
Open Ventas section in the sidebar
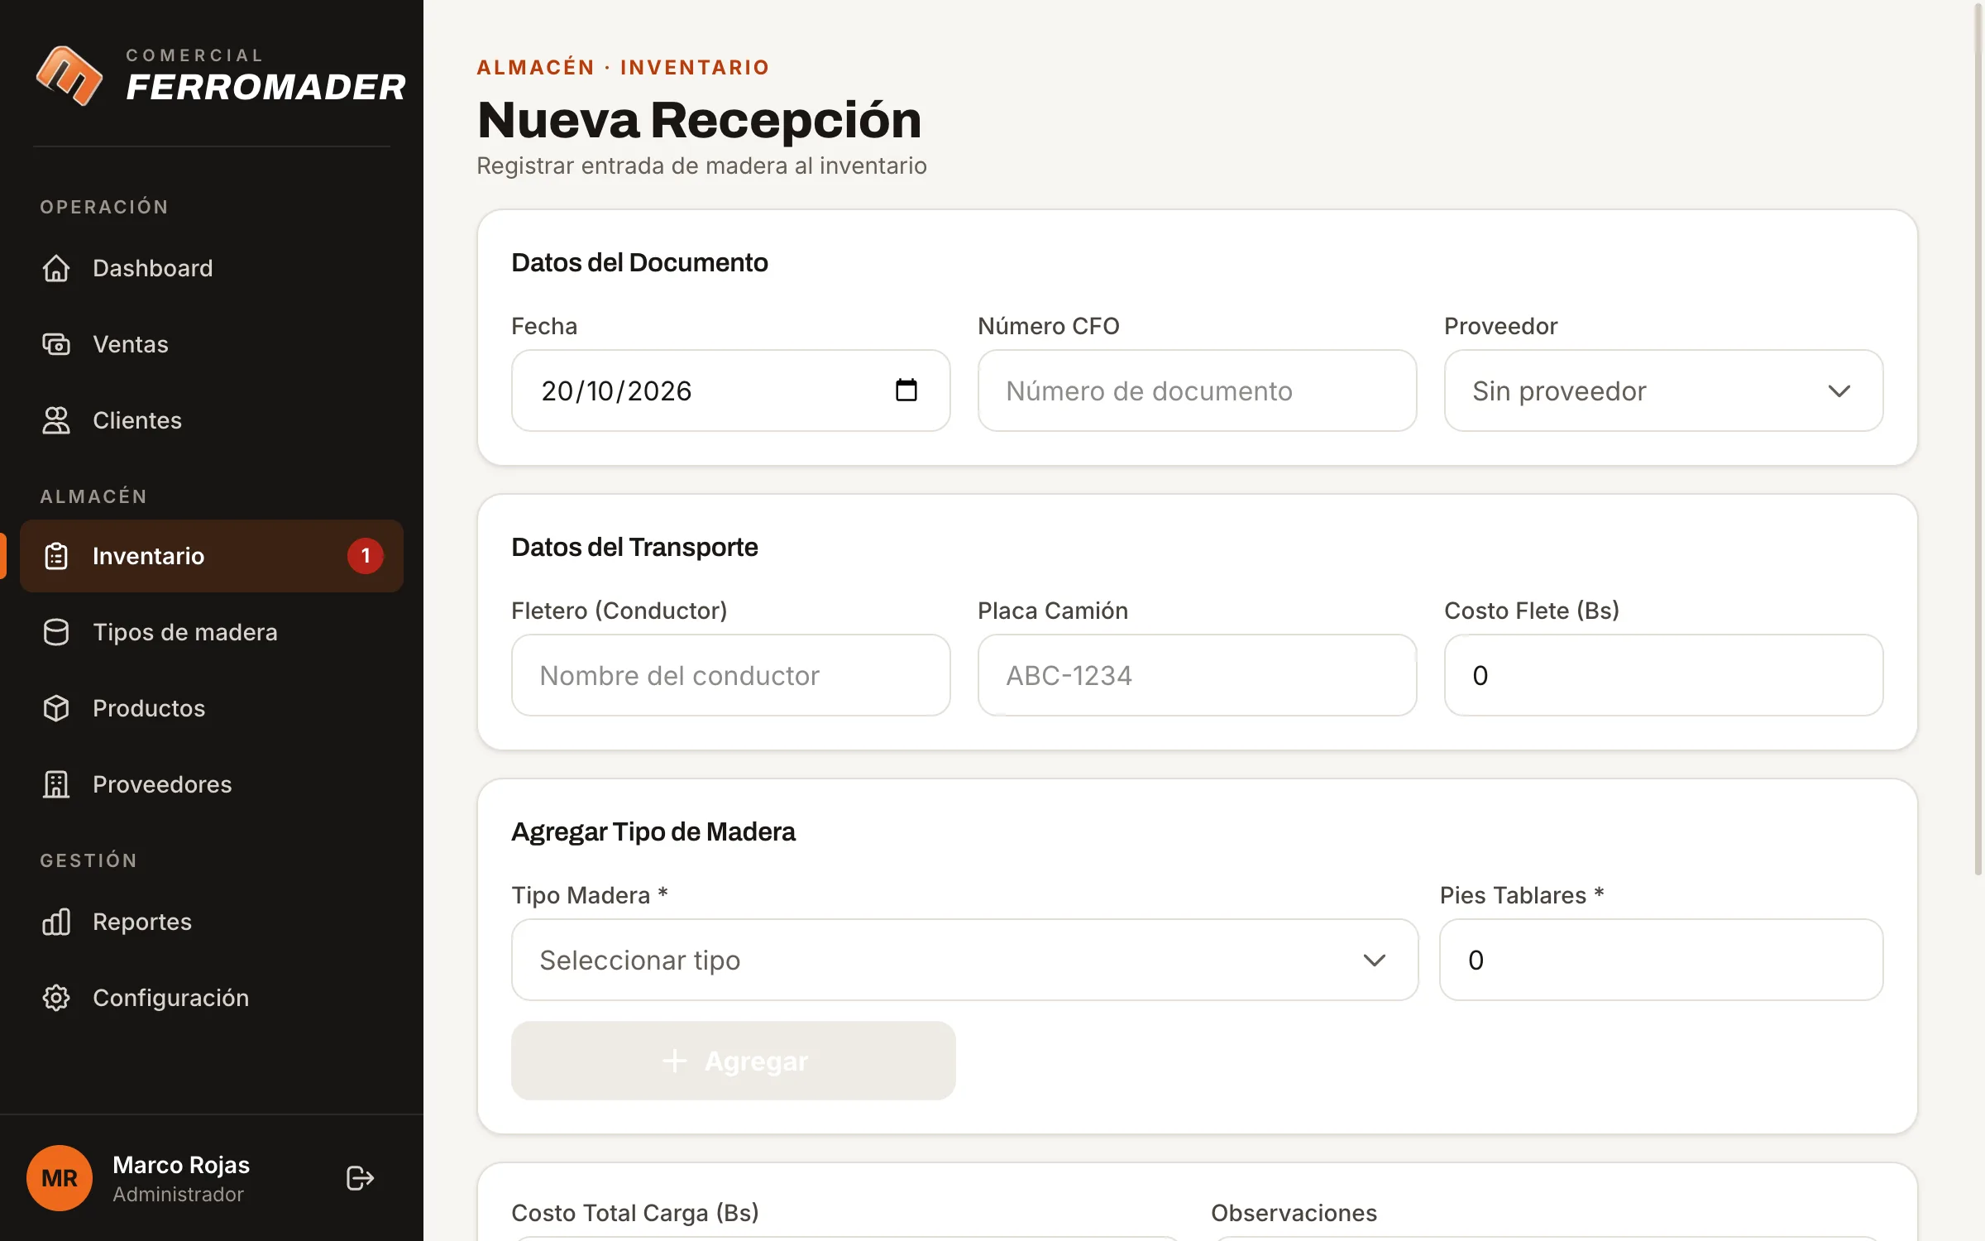(x=212, y=344)
